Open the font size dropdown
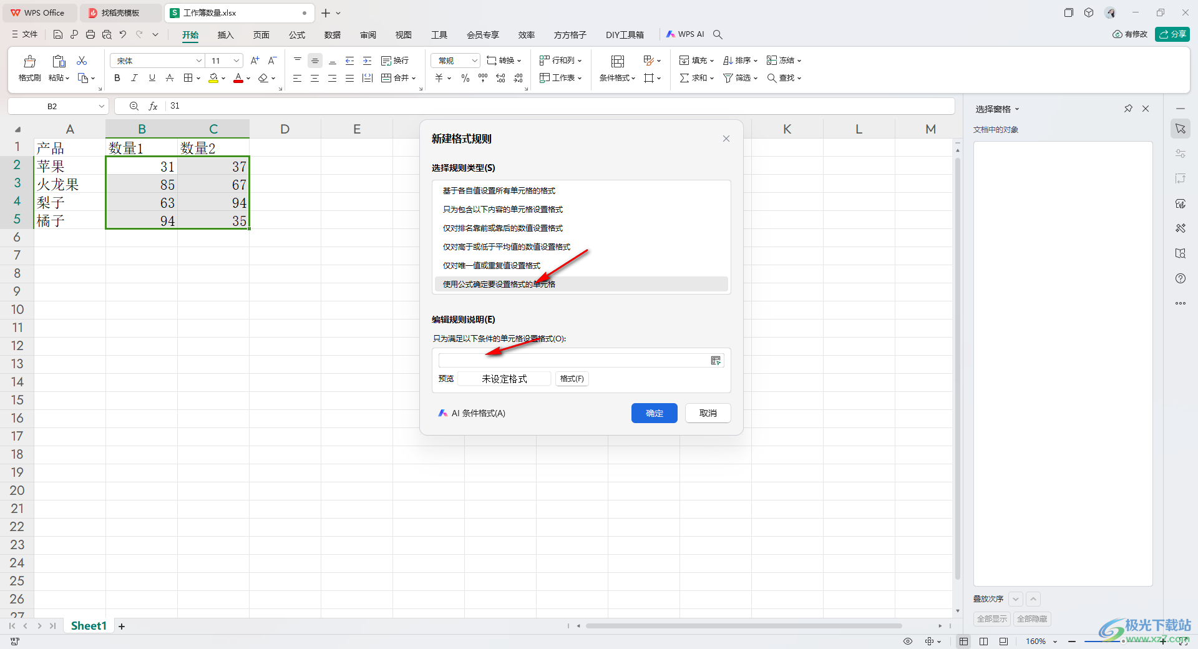1198x649 pixels. click(236, 61)
